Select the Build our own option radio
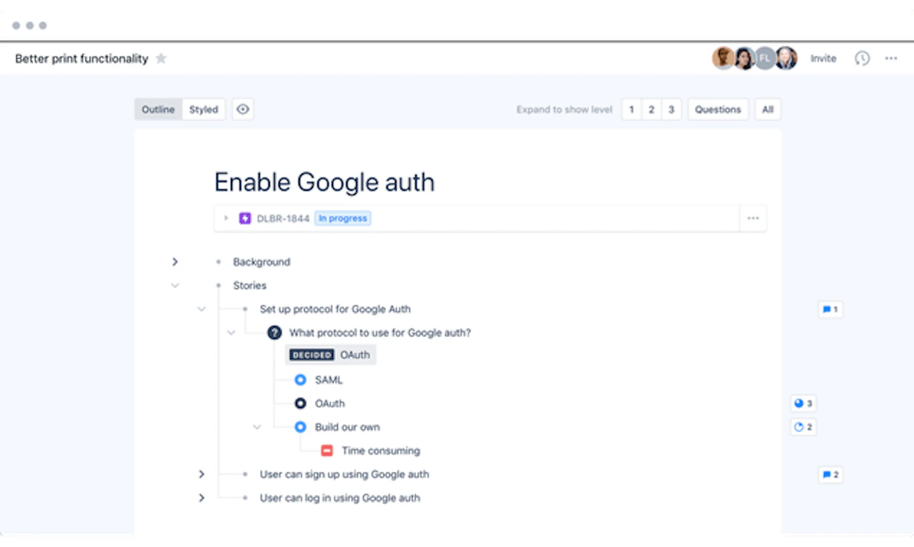914x547 pixels. click(300, 427)
